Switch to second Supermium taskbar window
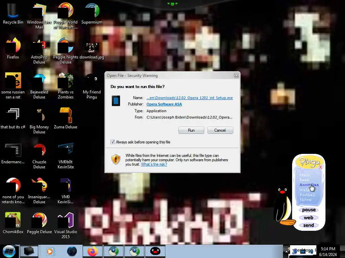The width and height of the screenshot is (345, 258). click(x=134, y=251)
